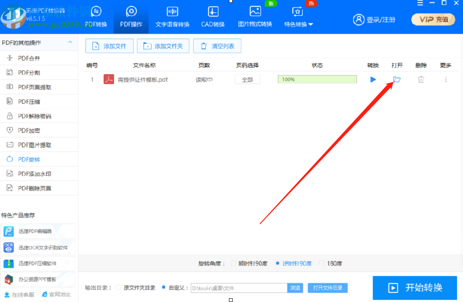Click the custom output path input field
This screenshot has height=302, width=463.
(x=239, y=287)
